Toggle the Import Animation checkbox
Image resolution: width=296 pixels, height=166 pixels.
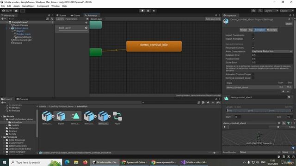253,39
